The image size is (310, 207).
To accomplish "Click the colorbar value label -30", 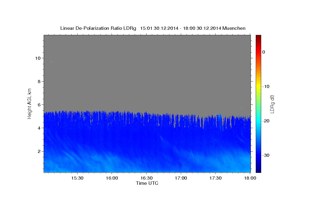I will tap(266, 155).
